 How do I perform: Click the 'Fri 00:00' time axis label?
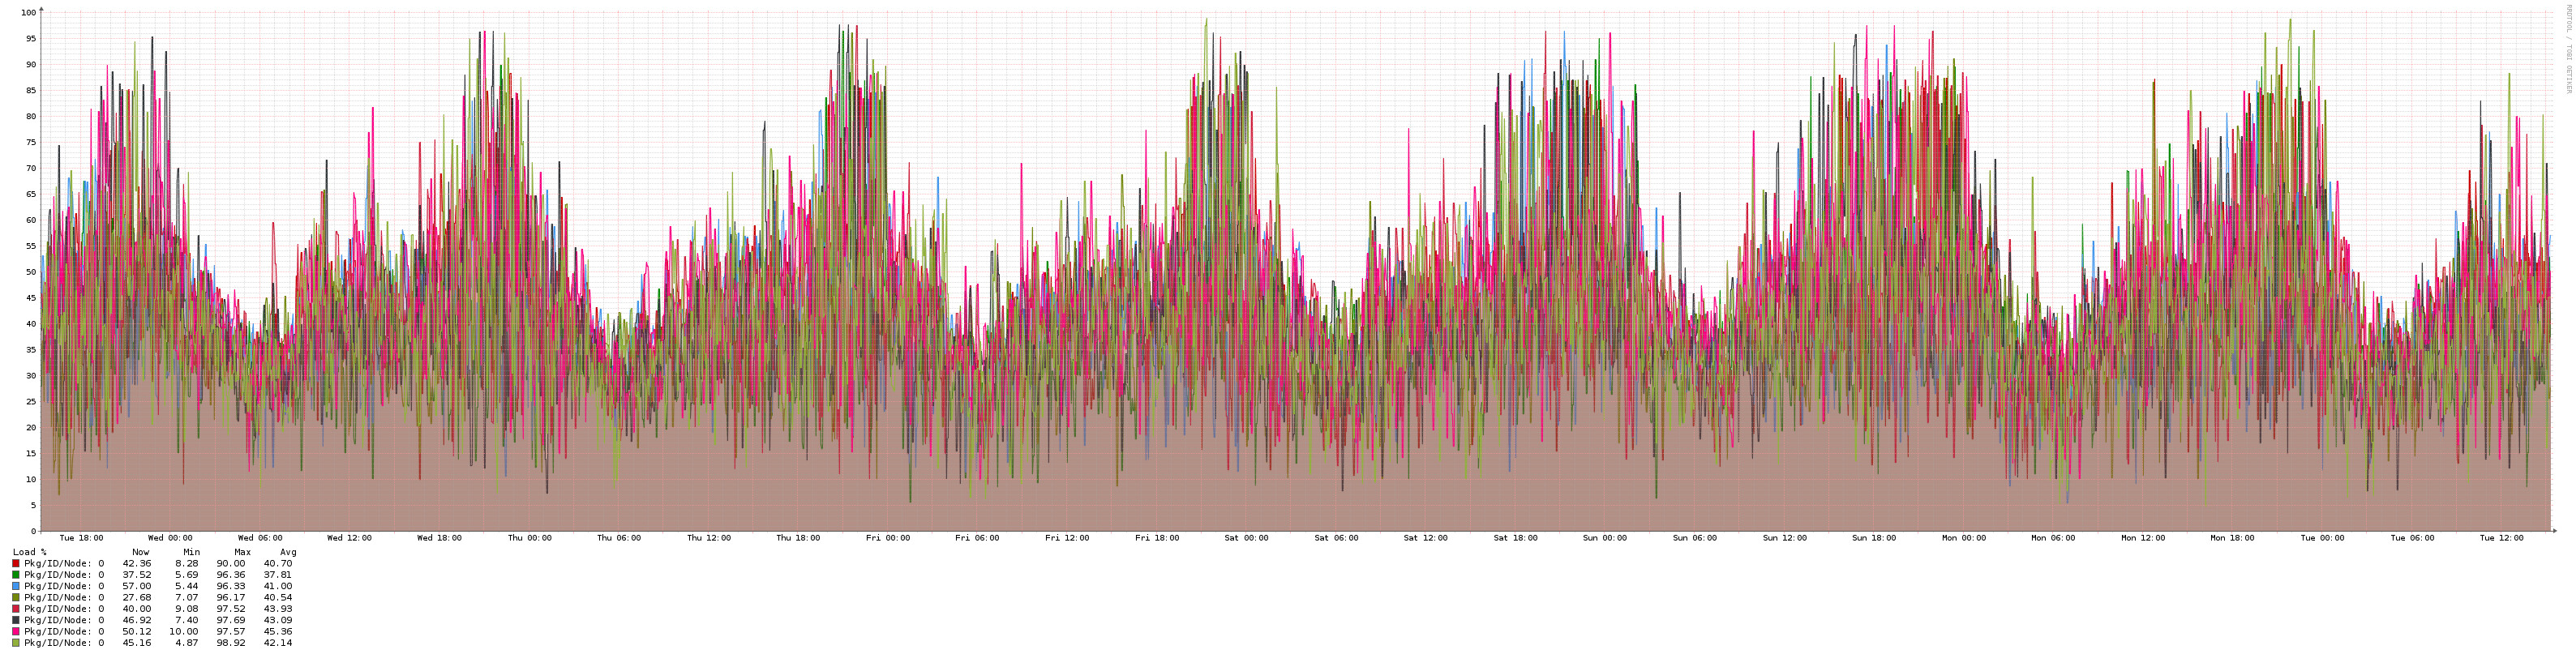pyautogui.click(x=888, y=538)
